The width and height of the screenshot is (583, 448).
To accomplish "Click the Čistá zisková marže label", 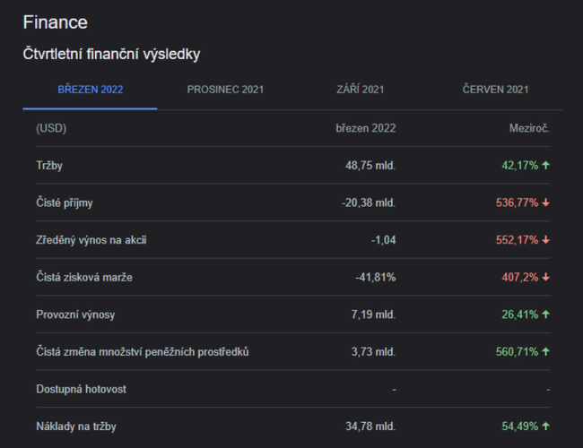I will point(84,278).
